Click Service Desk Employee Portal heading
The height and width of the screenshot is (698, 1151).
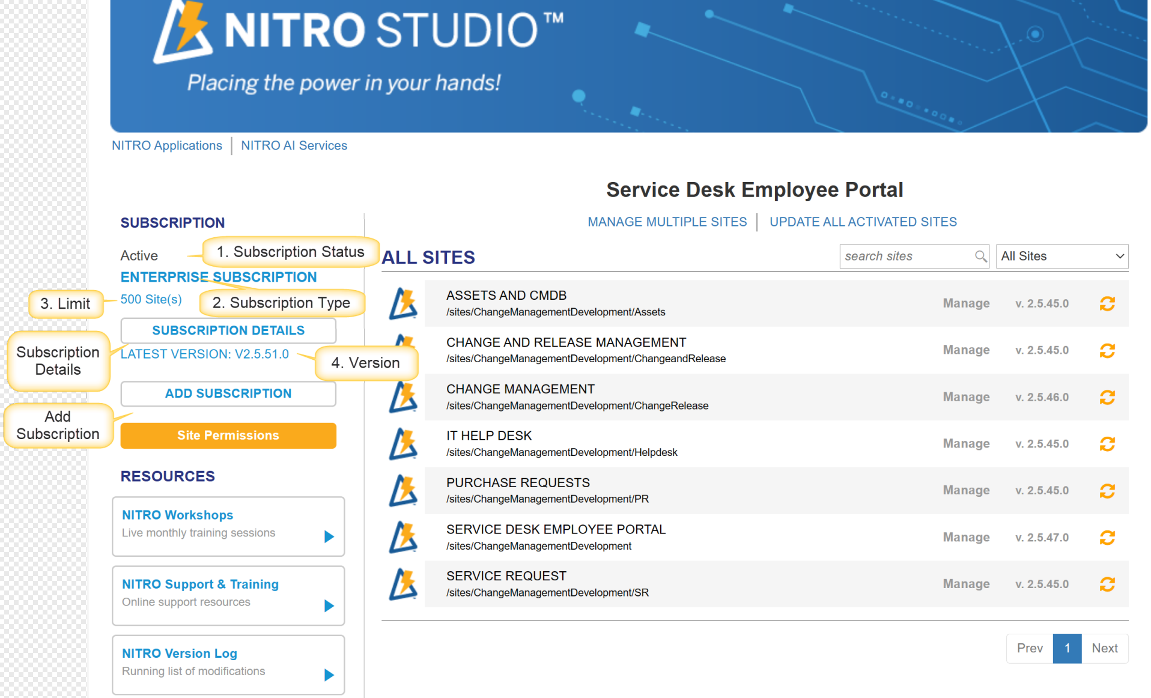click(755, 190)
